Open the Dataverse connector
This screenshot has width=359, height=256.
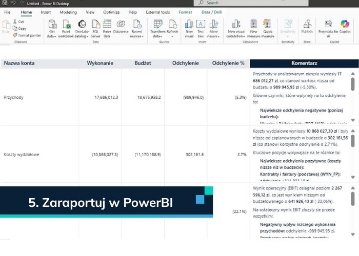pyautogui.click(x=121, y=27)
